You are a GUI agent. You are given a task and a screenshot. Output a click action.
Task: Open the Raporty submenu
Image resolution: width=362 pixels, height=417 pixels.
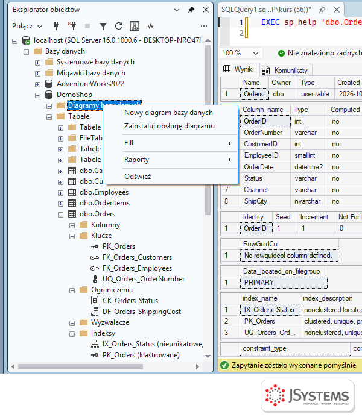coord(170,160)
